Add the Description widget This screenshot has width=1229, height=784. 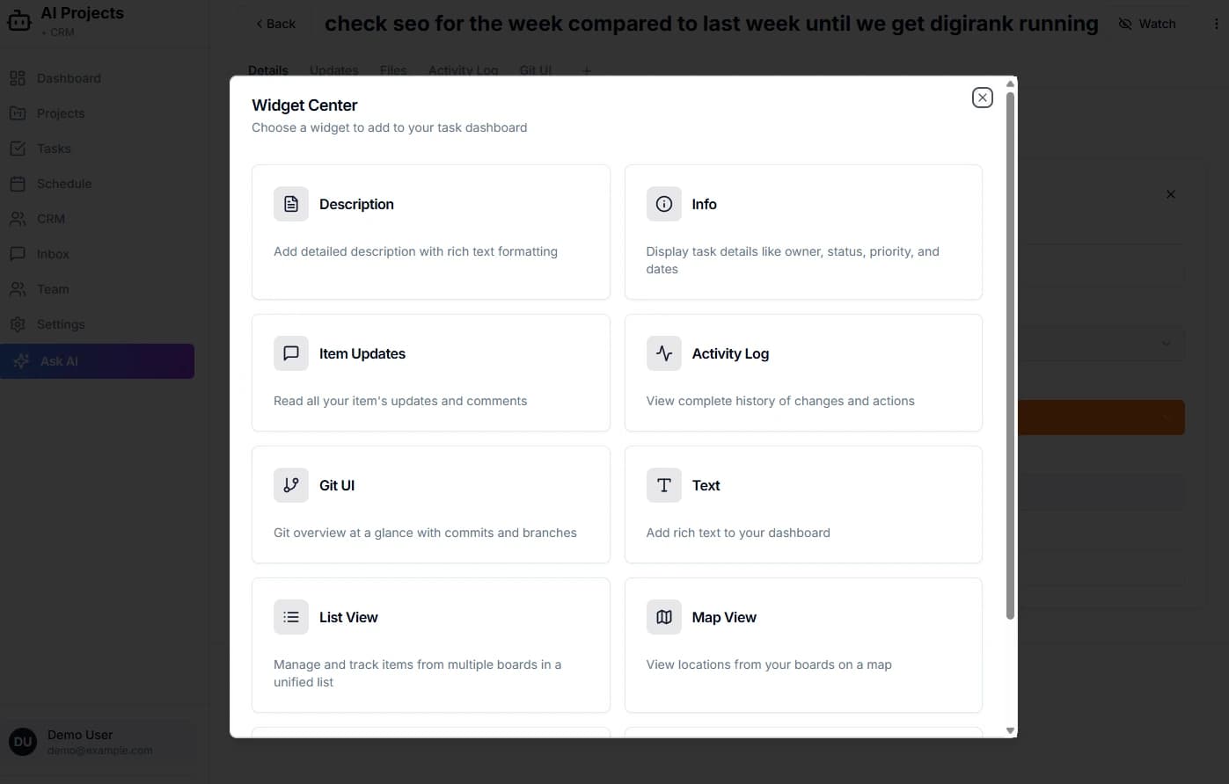pyautogui.click(x=430, y=230)
